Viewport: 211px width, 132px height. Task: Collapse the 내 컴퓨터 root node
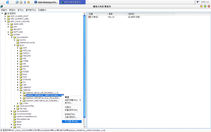pos(2,13)
